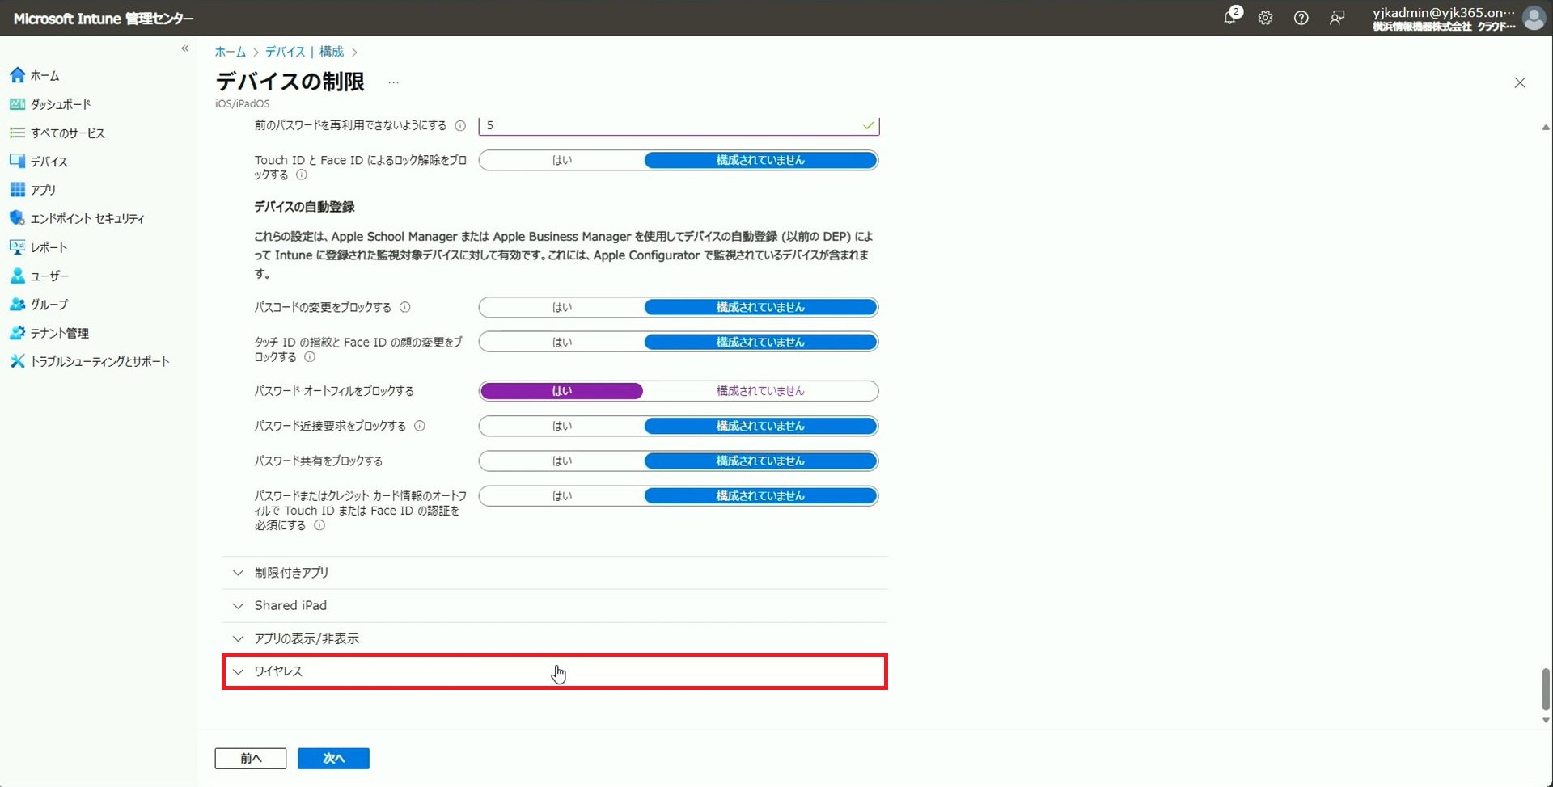The height and width of the screenshot is (787, 1553).
Task: Click the help question mark icon
Action: click(1301, 18)
